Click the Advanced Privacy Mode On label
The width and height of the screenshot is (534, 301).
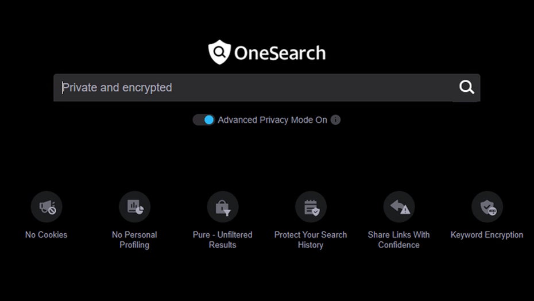pyautogui.click(x=272, y=120)
